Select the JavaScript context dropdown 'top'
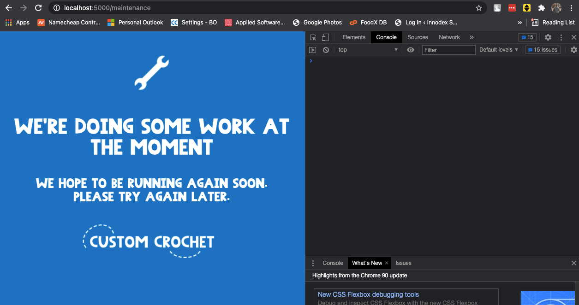Viewport: 579px width, 305px height. [368, 50]
